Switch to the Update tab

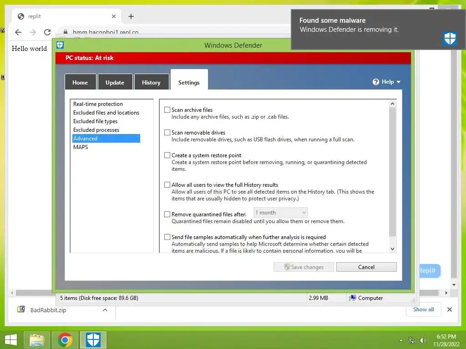115,82
